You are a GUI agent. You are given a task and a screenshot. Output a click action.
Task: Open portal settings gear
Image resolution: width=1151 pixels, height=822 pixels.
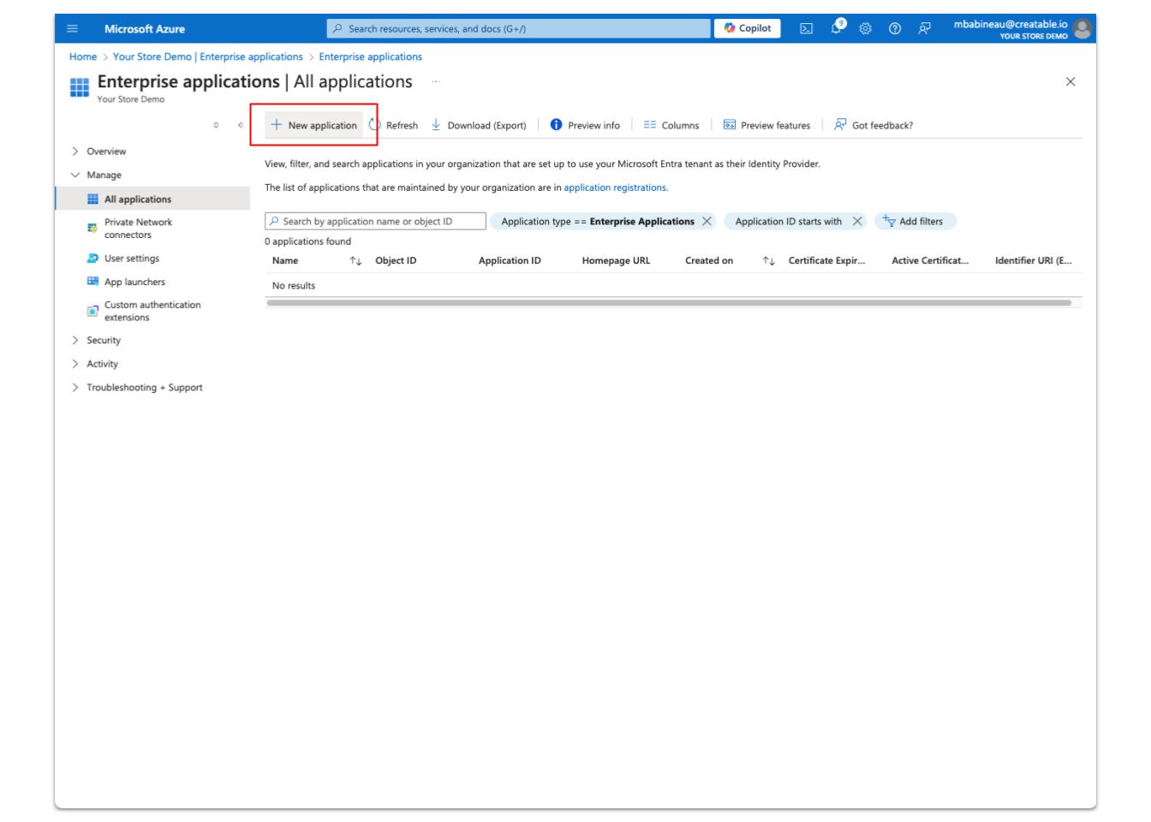point(866,28)
